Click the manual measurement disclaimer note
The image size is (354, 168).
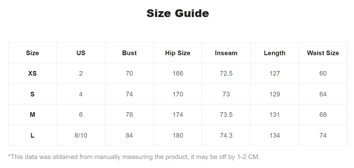[x=134, y=157]
